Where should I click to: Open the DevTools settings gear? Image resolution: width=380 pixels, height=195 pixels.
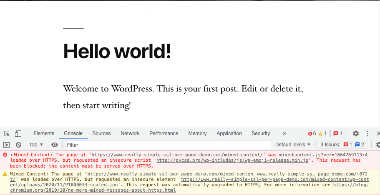pos(356,133)
